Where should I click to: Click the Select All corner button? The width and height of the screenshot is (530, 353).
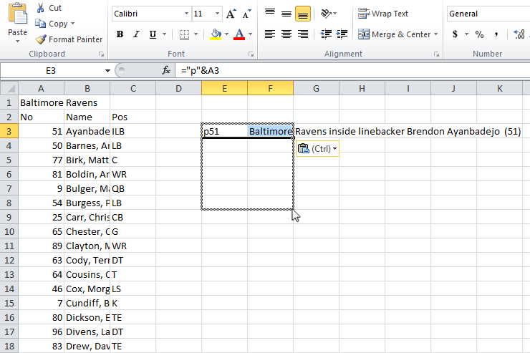click(9, 89)
